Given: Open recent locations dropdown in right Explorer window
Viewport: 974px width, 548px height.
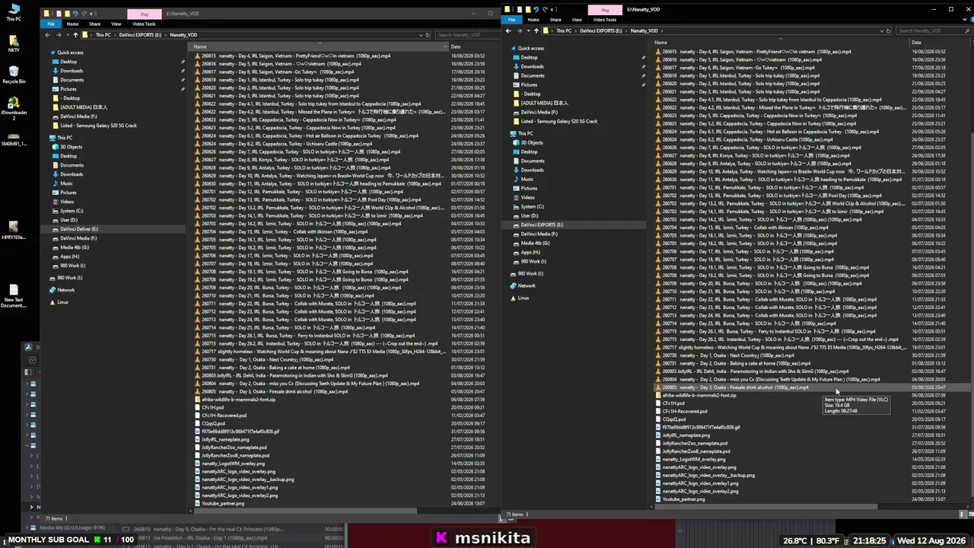Looking at the screenshot, I should (527, 30).
